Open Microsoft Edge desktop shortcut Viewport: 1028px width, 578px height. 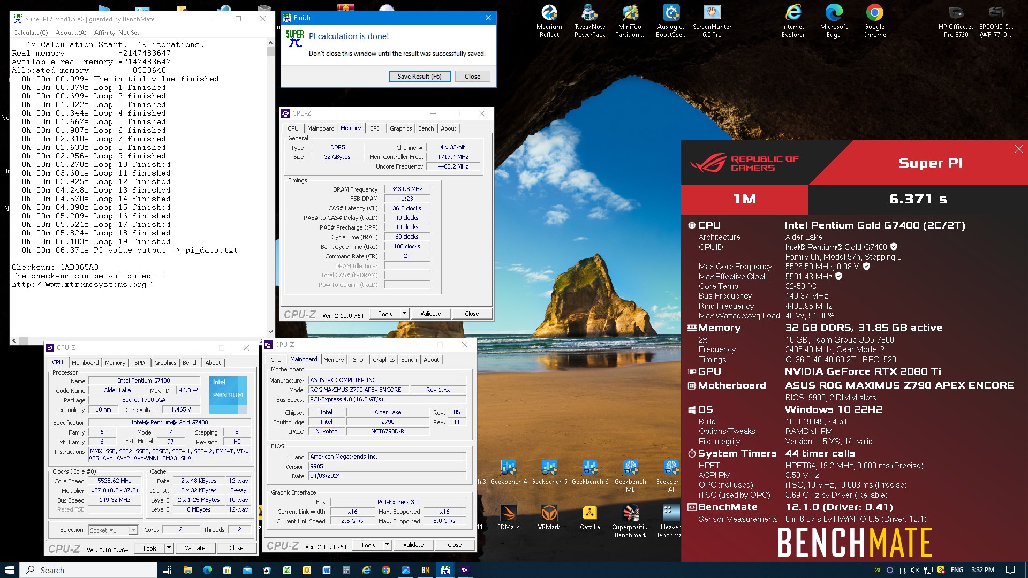[834, 21]
